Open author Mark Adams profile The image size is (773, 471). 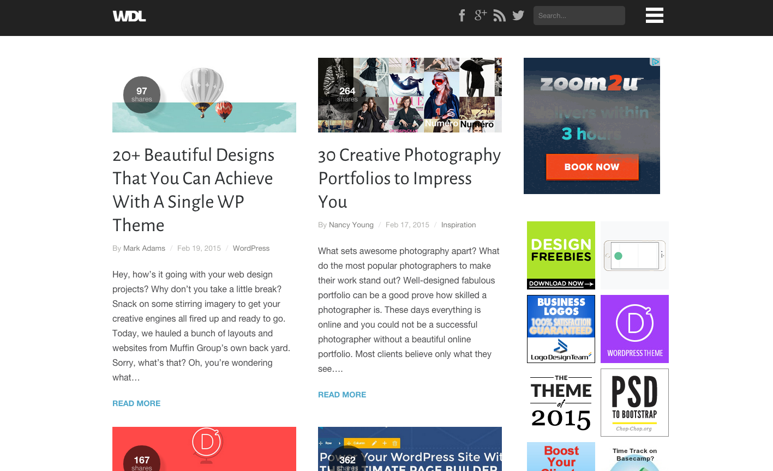tap(144, 248)
